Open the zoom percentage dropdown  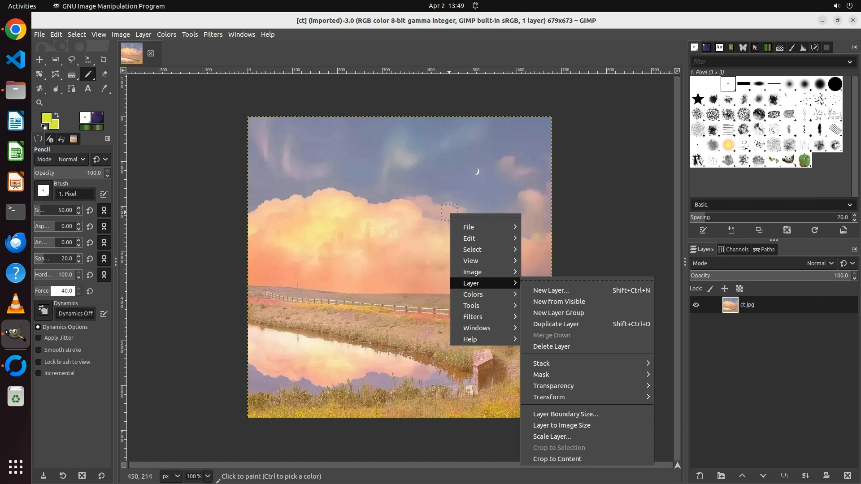point(208,476)
